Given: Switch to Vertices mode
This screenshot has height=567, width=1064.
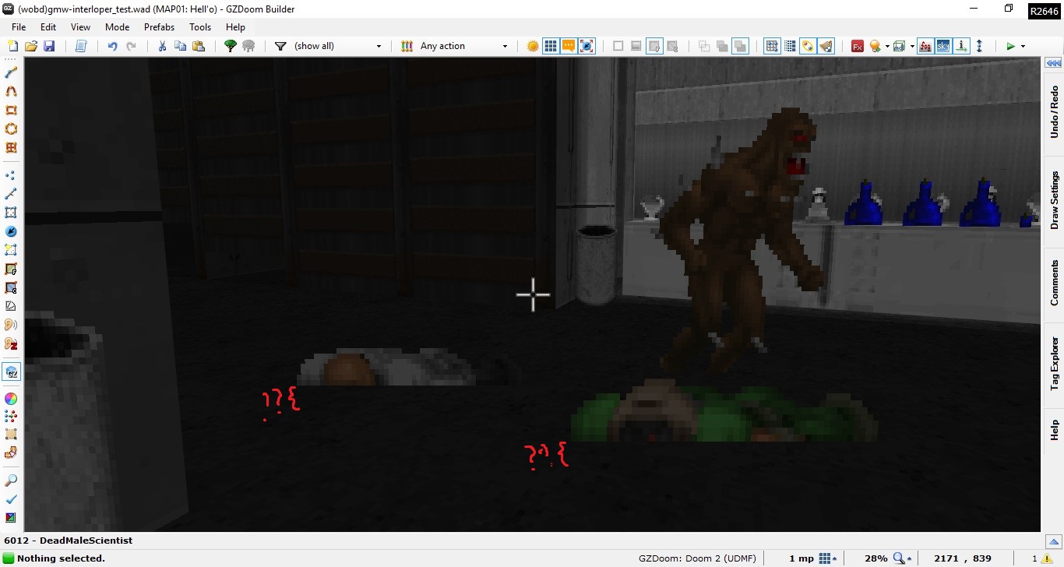Looking at the screenshot, I should coord(11,174).
